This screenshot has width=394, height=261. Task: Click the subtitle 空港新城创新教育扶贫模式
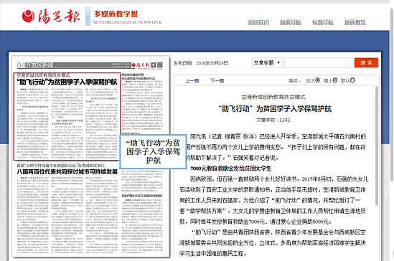273,97
